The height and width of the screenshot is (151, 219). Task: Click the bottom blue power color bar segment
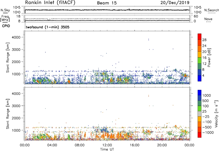[x=200, y=78]
